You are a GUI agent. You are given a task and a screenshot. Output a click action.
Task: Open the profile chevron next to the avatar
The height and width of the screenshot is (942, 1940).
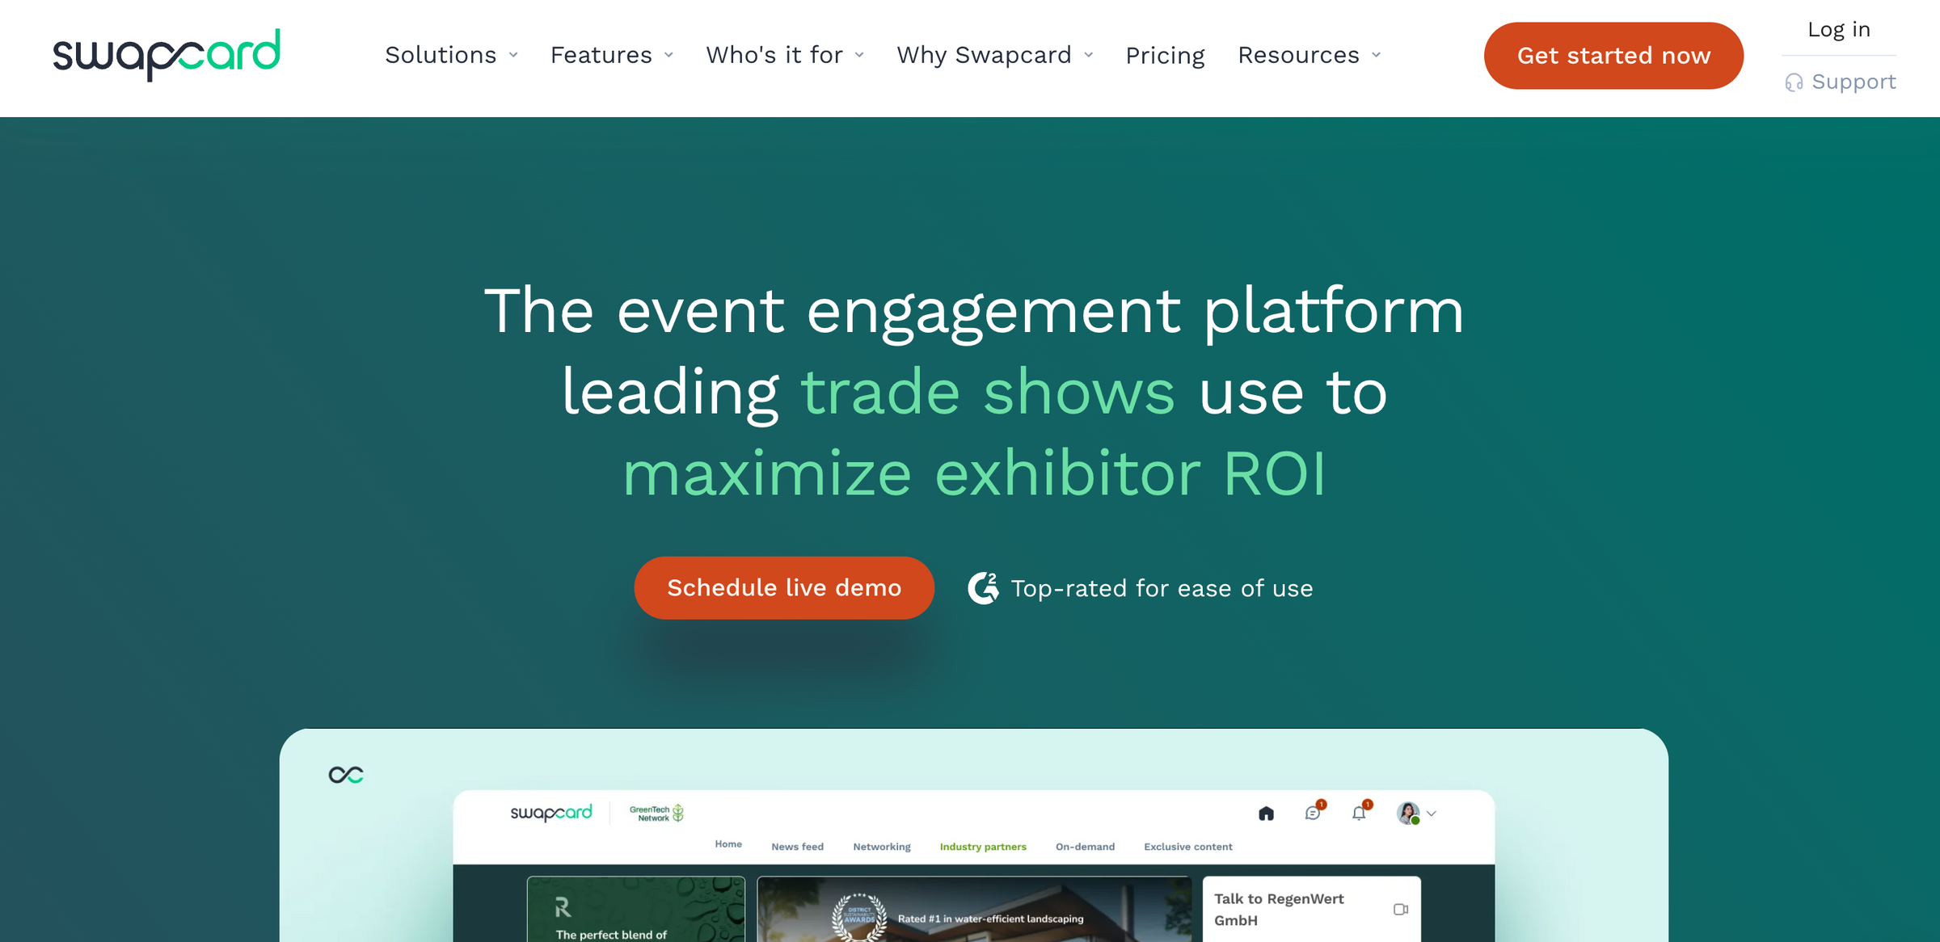coord(1432,814)
